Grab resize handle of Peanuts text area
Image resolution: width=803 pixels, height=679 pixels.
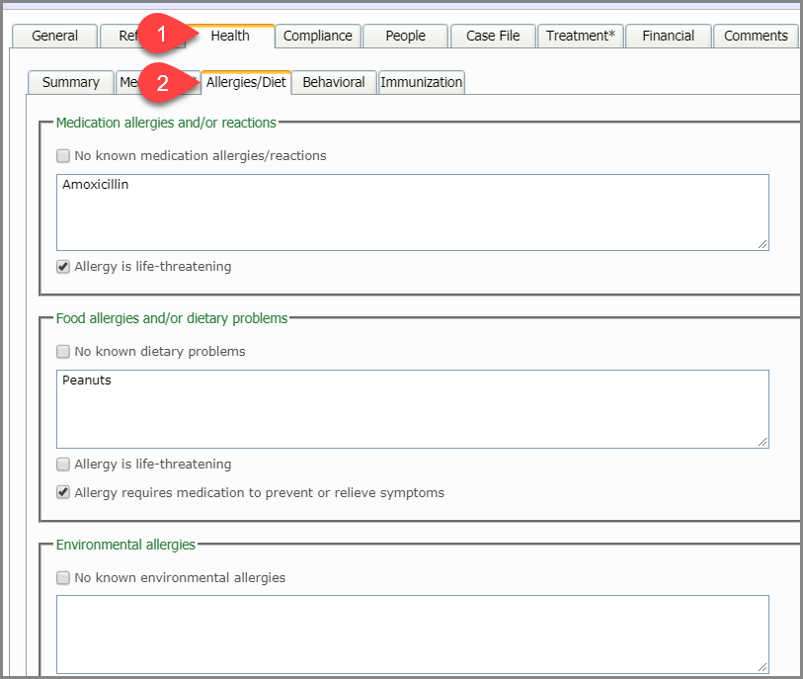pos(763,442)
